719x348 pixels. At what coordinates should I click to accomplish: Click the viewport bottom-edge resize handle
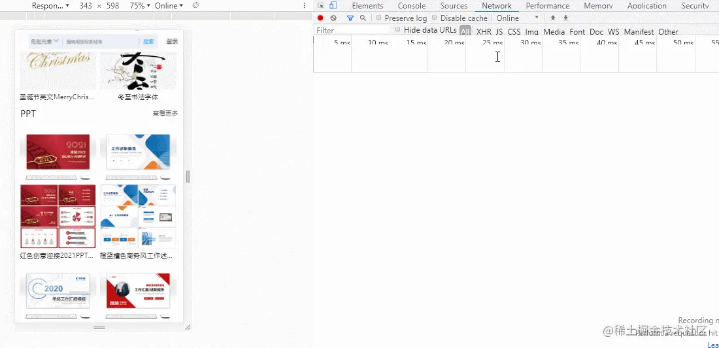point(99,328)
